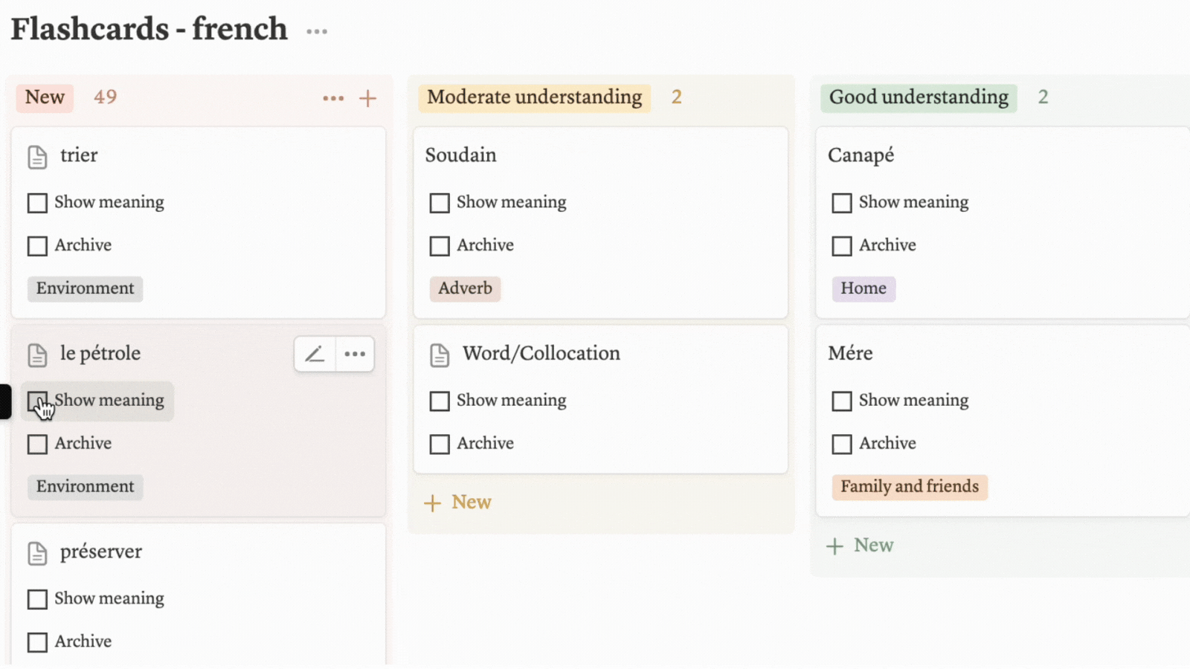1190x669 pixels.
Task: Click the page icon on Word/Collocation card
Action: 440,355
